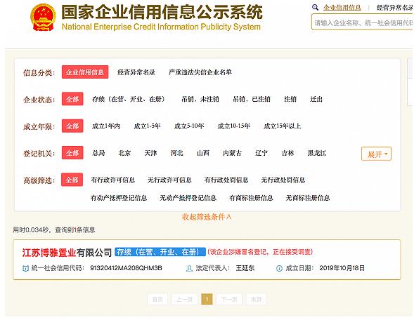
Task: Expand the 展开 registration authority list
Action: point(376,154)
